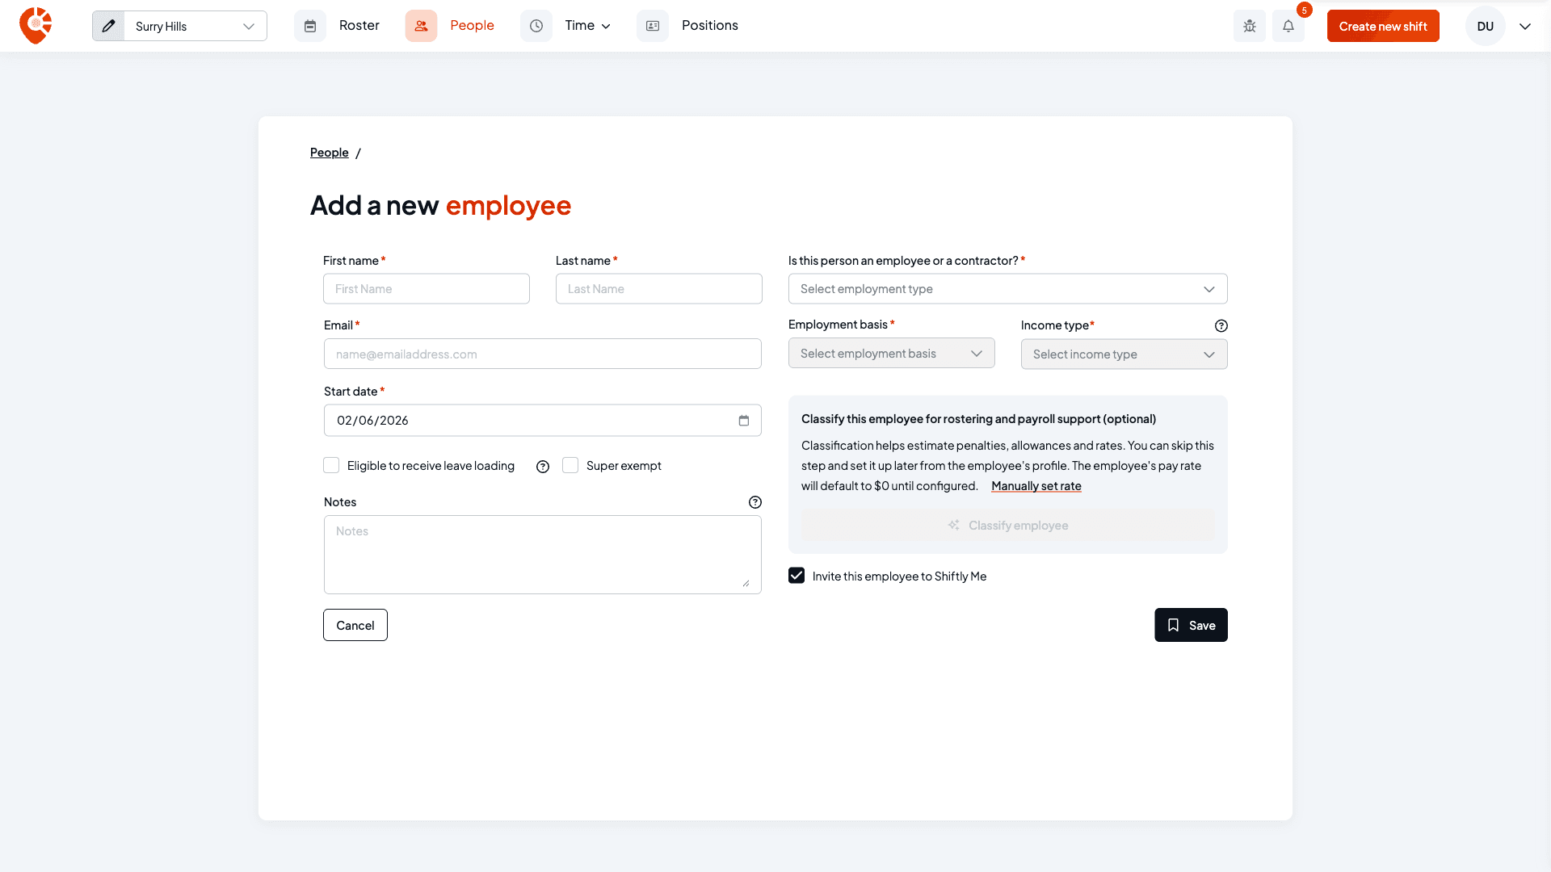
Task: Open the bug report icon
Action: [1250, 26]
